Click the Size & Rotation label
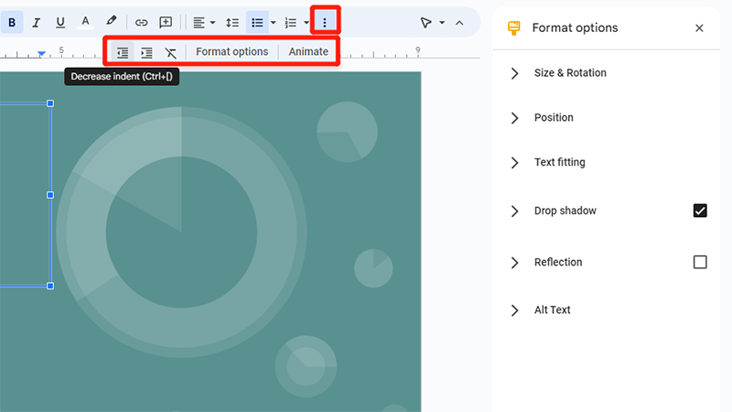Screen dimensions: 732x412 point(570,73)
